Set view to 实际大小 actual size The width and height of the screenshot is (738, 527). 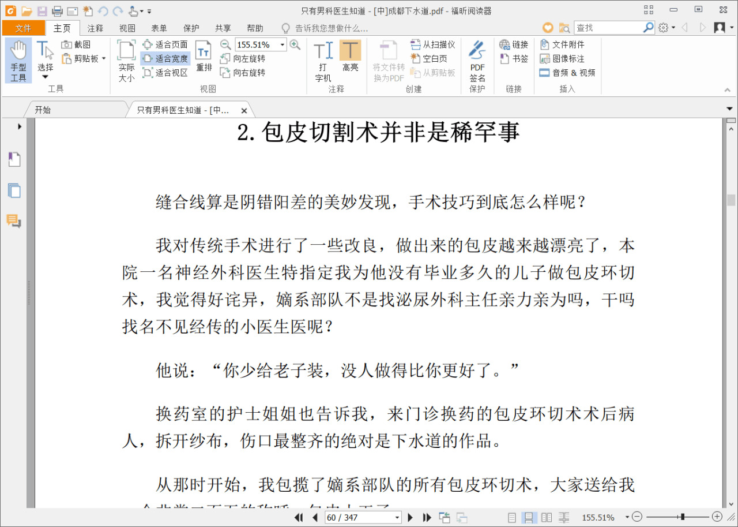[126, 61]
